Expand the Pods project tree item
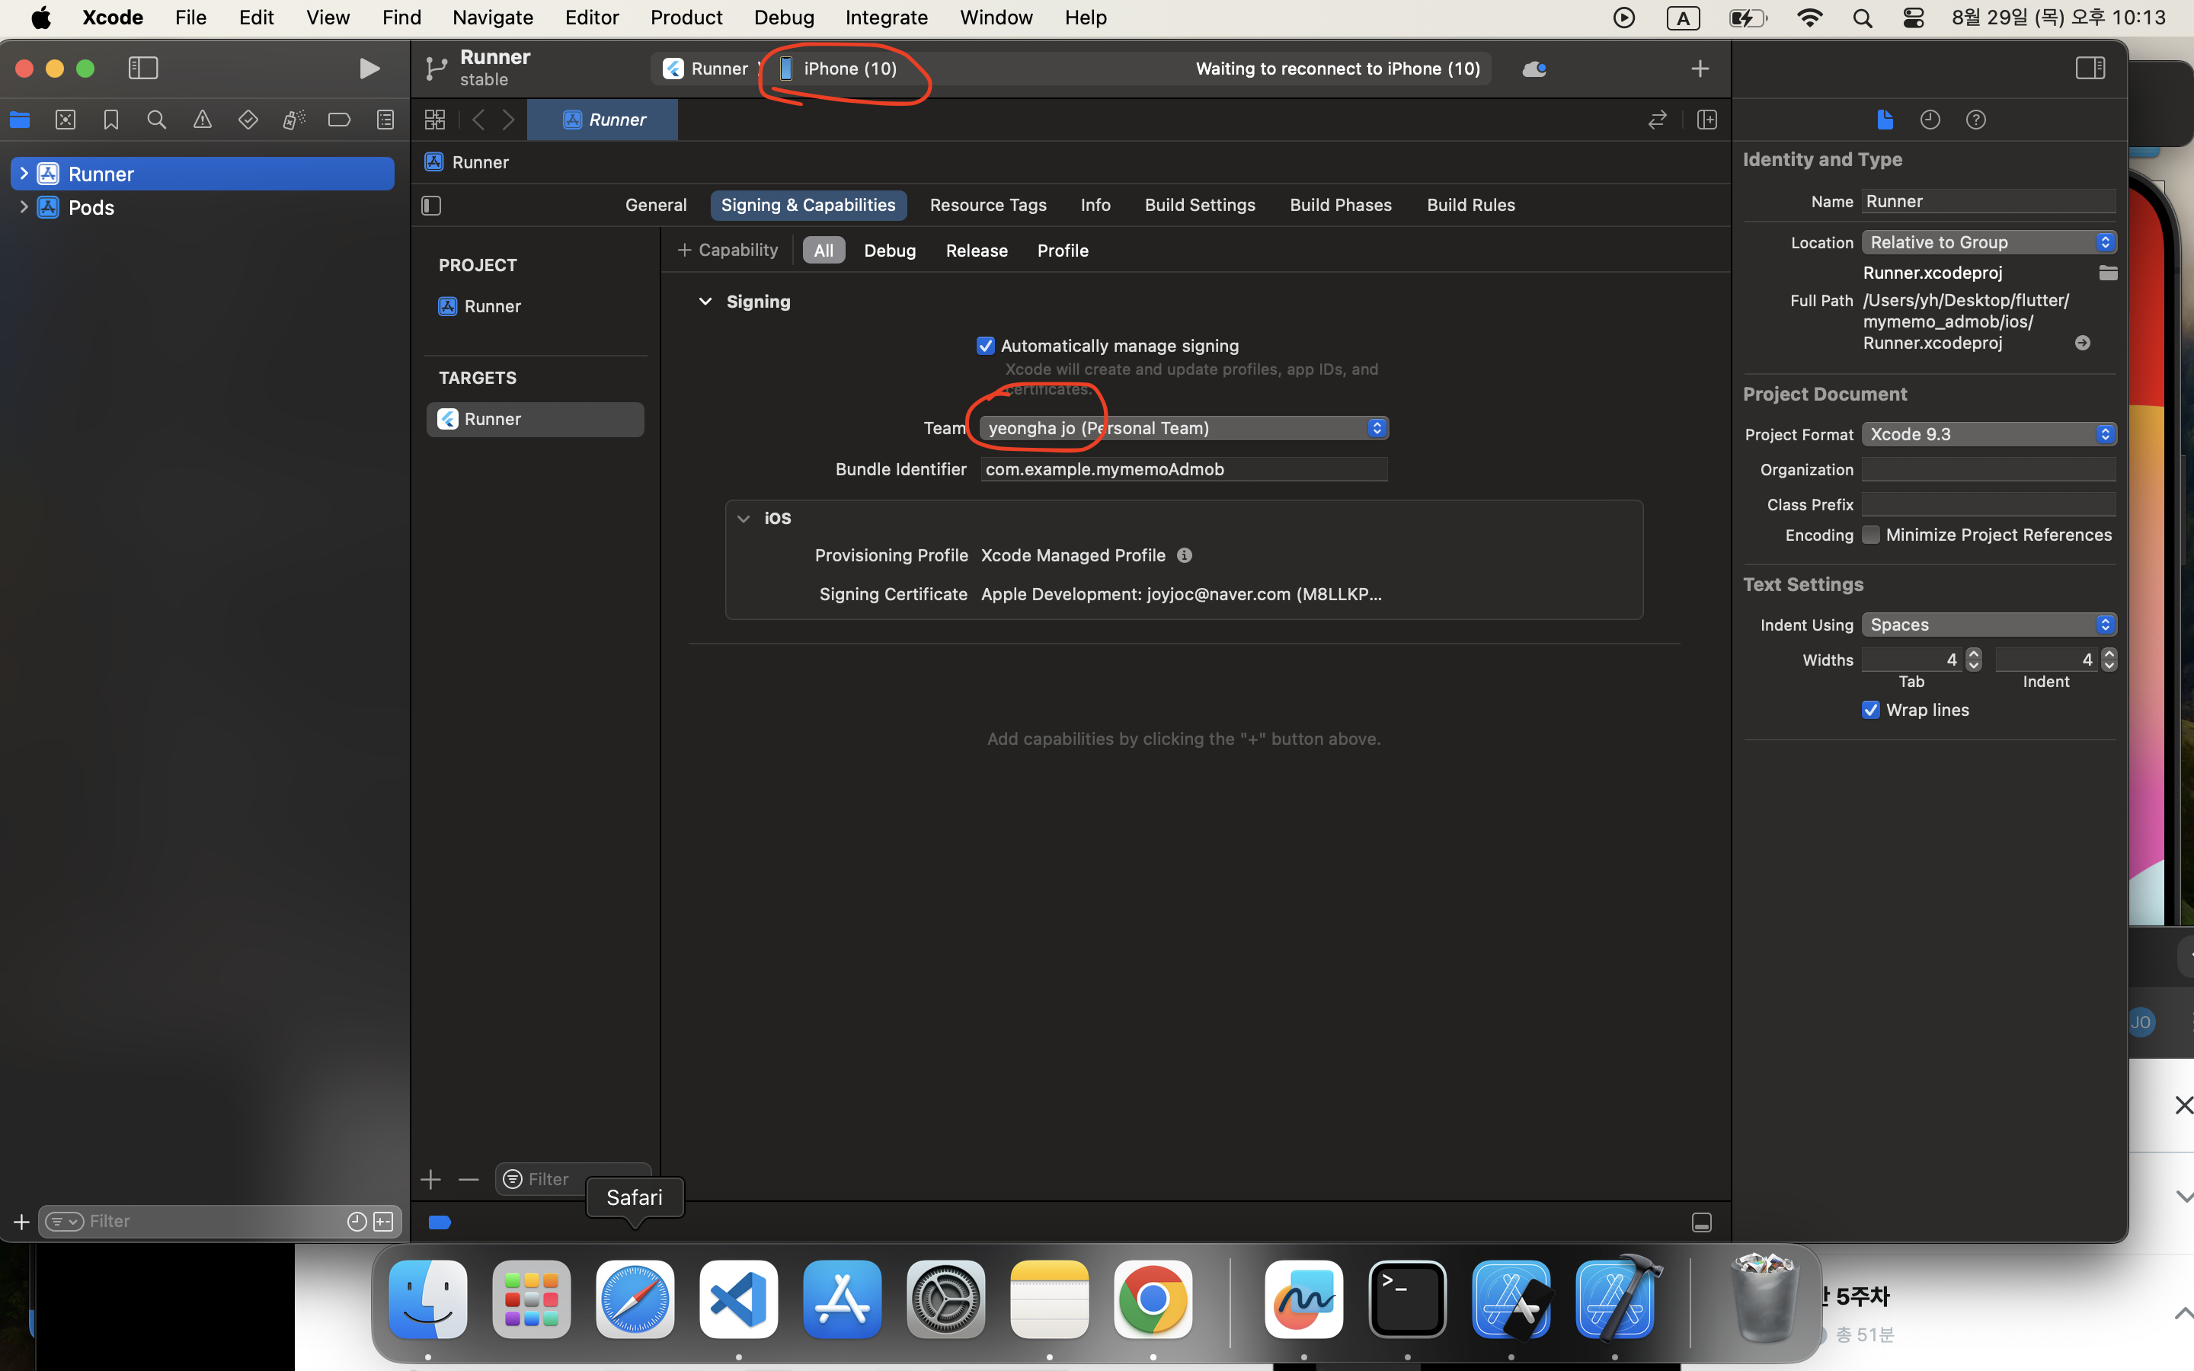The image size is (2194, 1371). (x=24, y=206)
